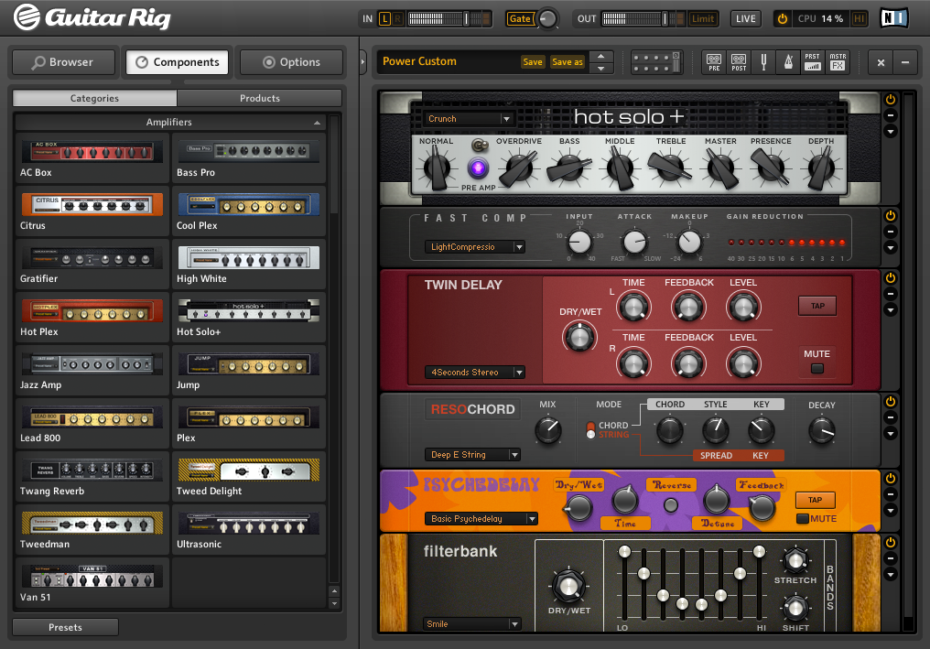Open the Crunch preset dropdown

pyautogui.click(x=469, y=119)
